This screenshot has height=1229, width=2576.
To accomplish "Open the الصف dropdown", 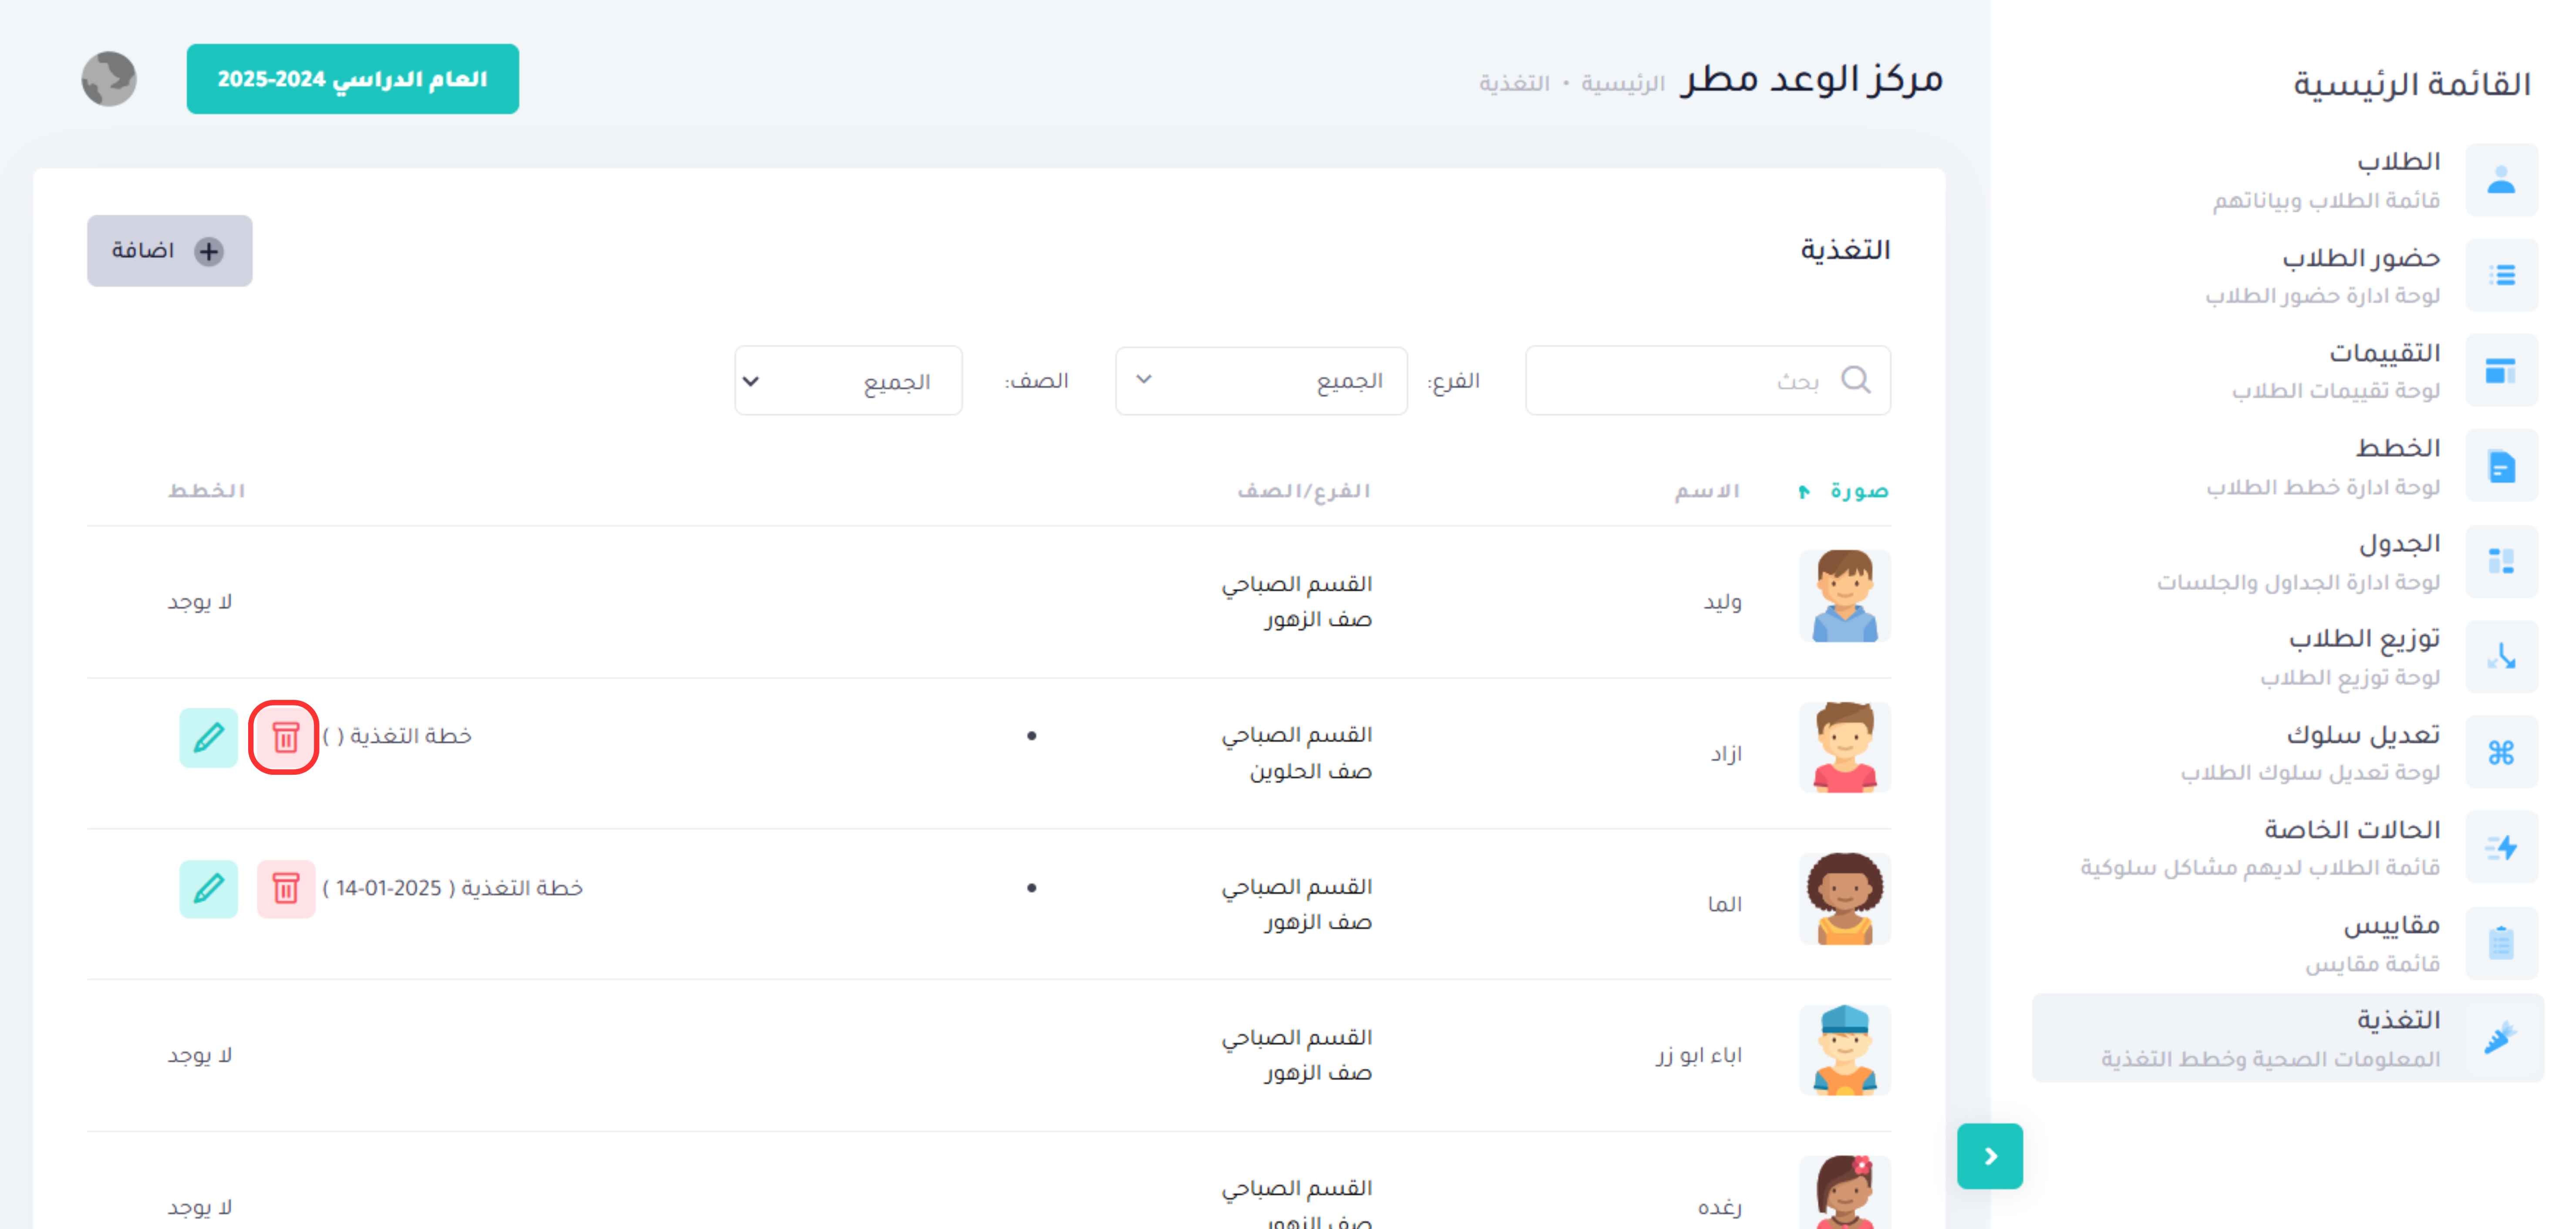I will pos(848,380).
